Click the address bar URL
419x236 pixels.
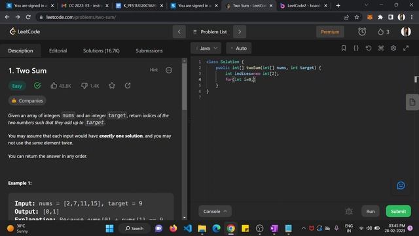point(81,17)
